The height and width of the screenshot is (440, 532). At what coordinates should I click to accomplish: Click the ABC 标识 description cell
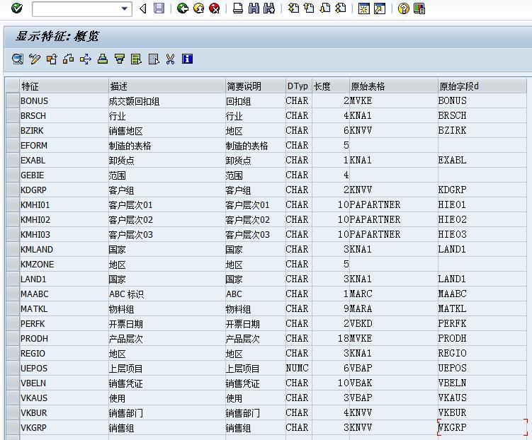(166, 294)
